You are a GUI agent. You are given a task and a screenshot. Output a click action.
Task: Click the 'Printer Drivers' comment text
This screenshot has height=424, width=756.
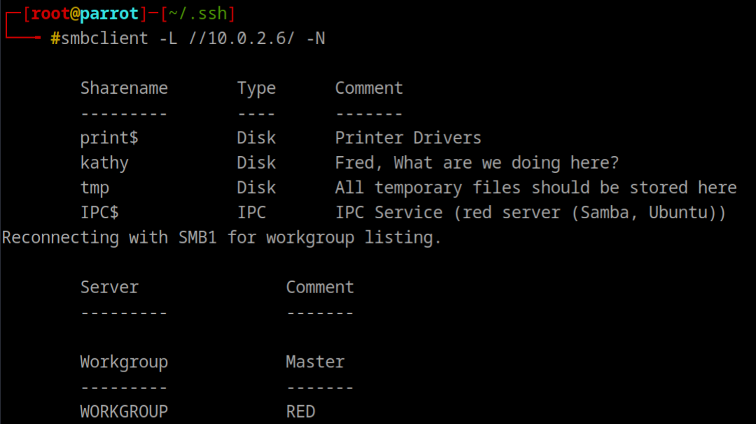408,138
